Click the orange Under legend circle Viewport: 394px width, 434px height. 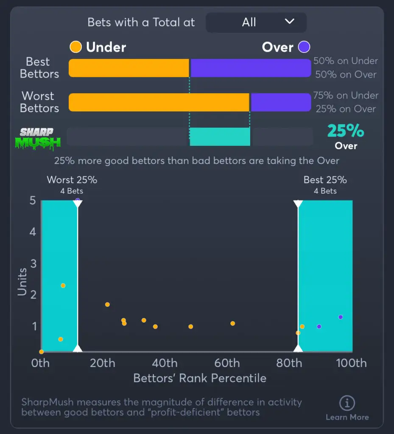[x=75, y=47]
